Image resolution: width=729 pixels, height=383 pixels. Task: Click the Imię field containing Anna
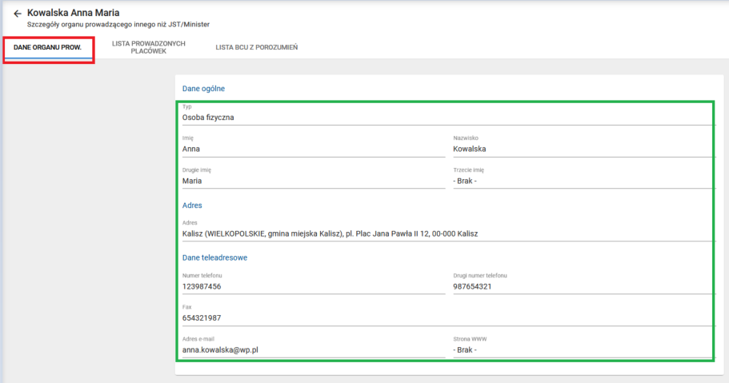click(x=313, y=149)
